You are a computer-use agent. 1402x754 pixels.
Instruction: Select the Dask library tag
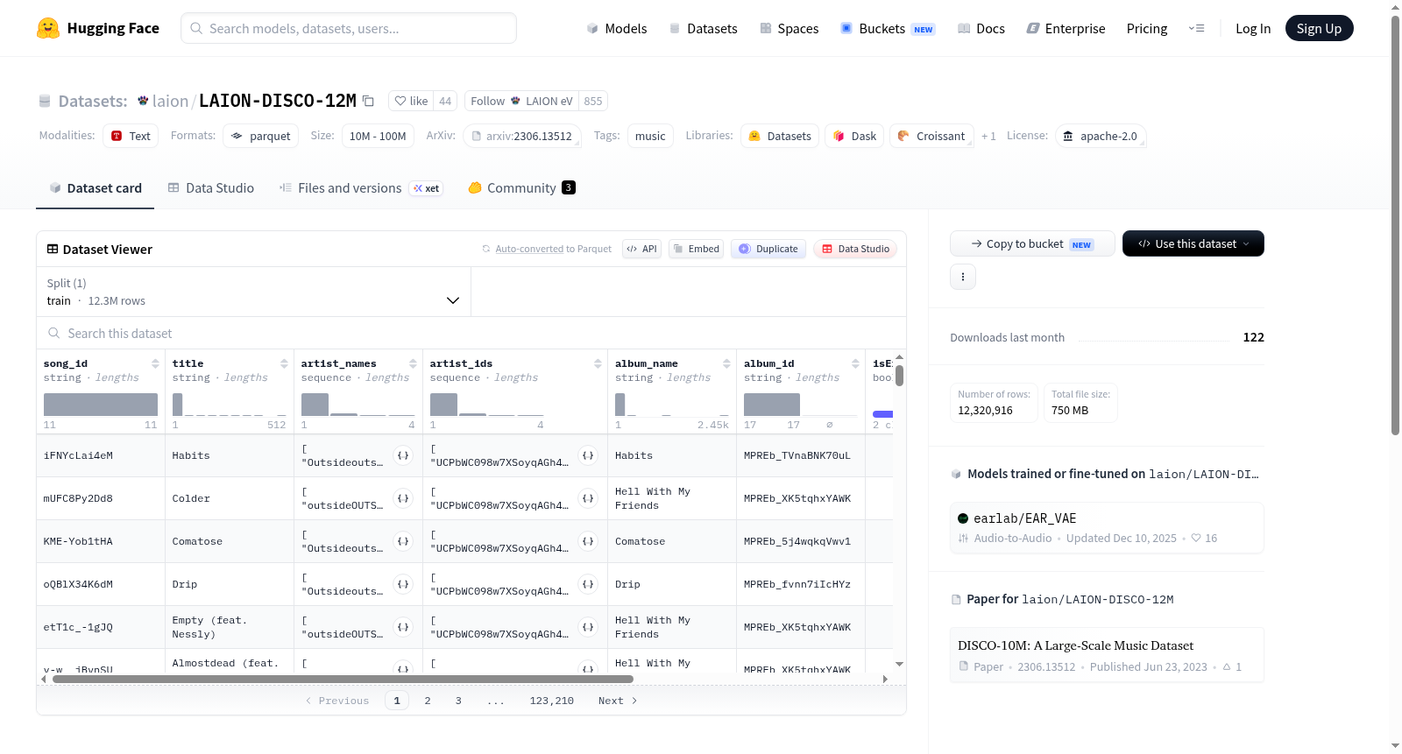[854, 136]
